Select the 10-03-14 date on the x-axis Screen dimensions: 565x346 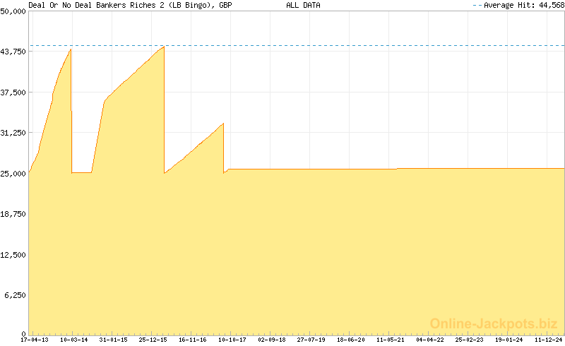[74, 340]
